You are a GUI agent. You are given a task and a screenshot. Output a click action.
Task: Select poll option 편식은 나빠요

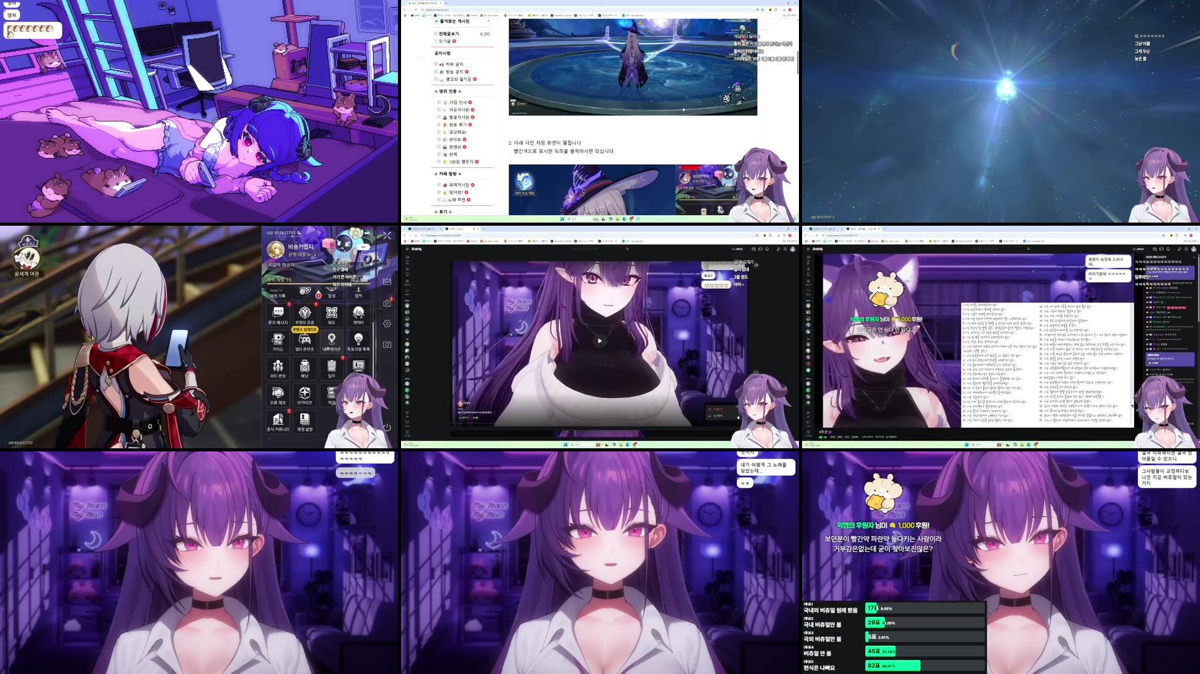(820, 668)
